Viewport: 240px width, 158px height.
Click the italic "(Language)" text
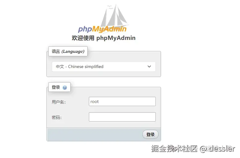coord(73,52)
